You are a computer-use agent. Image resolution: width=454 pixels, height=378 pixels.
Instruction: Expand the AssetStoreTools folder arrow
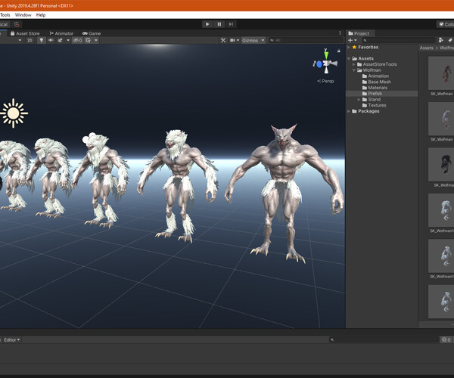point(354,64)
